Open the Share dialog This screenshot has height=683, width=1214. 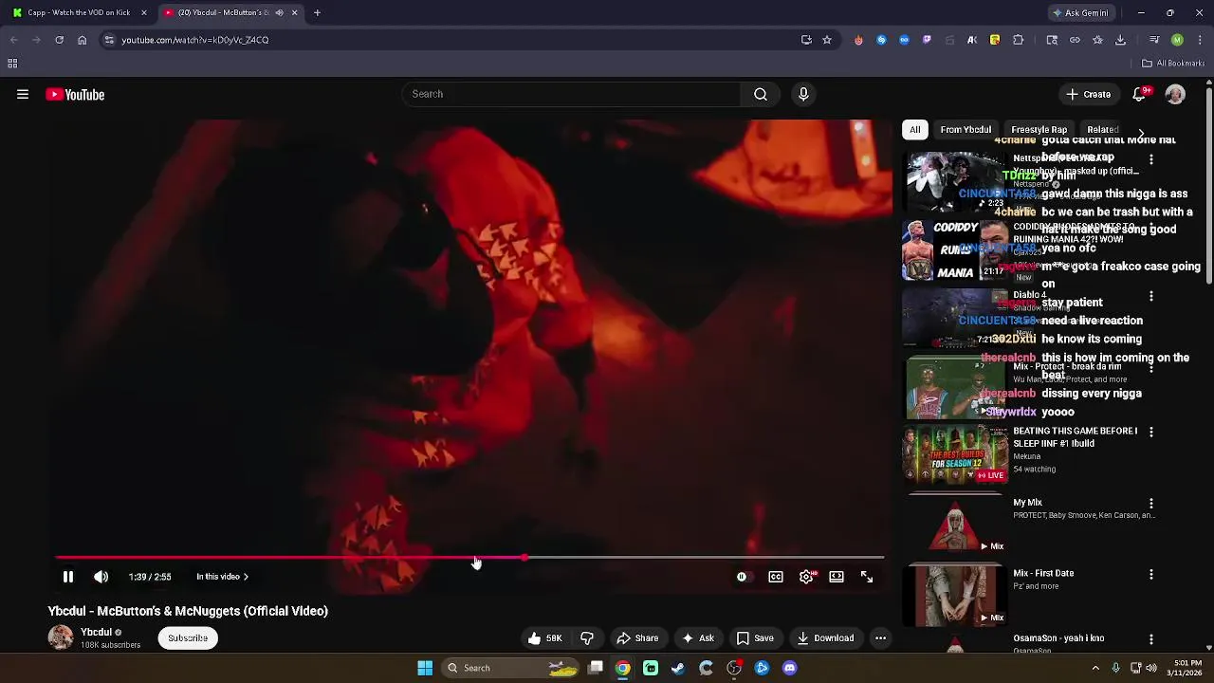tap(637, 638)
